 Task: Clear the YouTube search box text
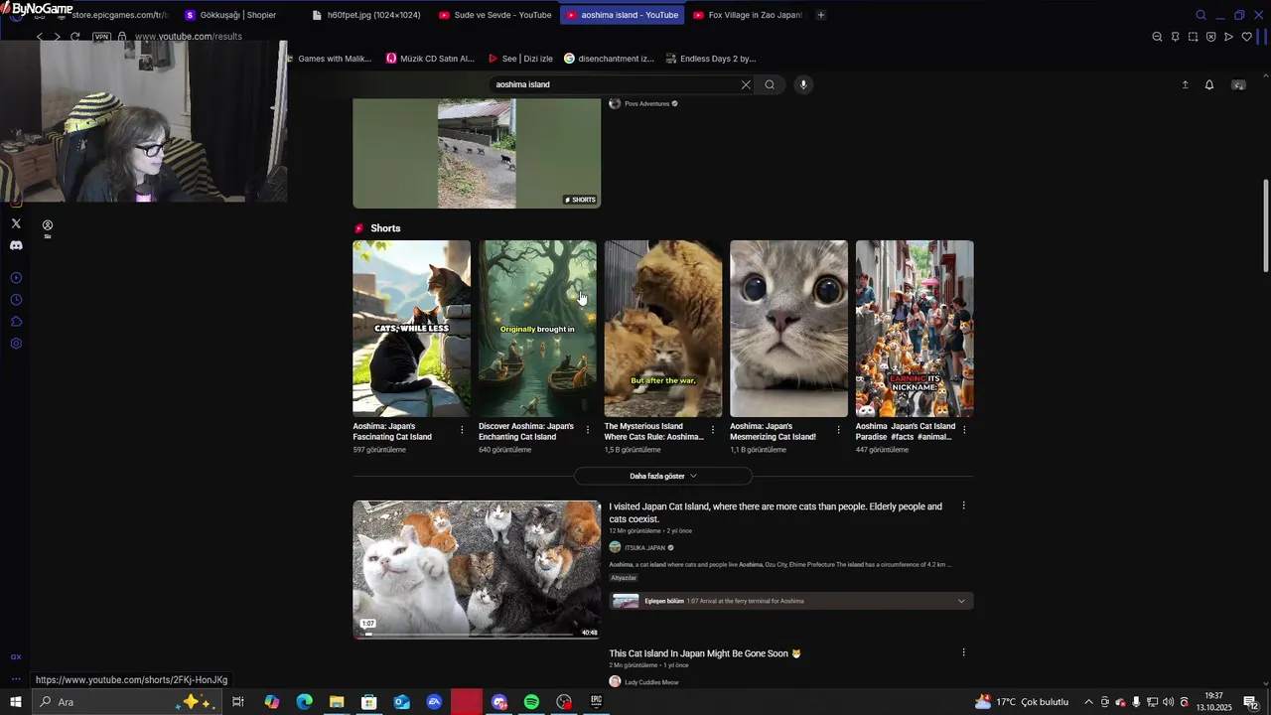coord(746,84)
